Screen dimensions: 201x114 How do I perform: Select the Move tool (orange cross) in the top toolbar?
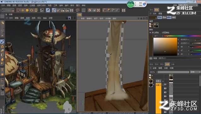(23, 10)
